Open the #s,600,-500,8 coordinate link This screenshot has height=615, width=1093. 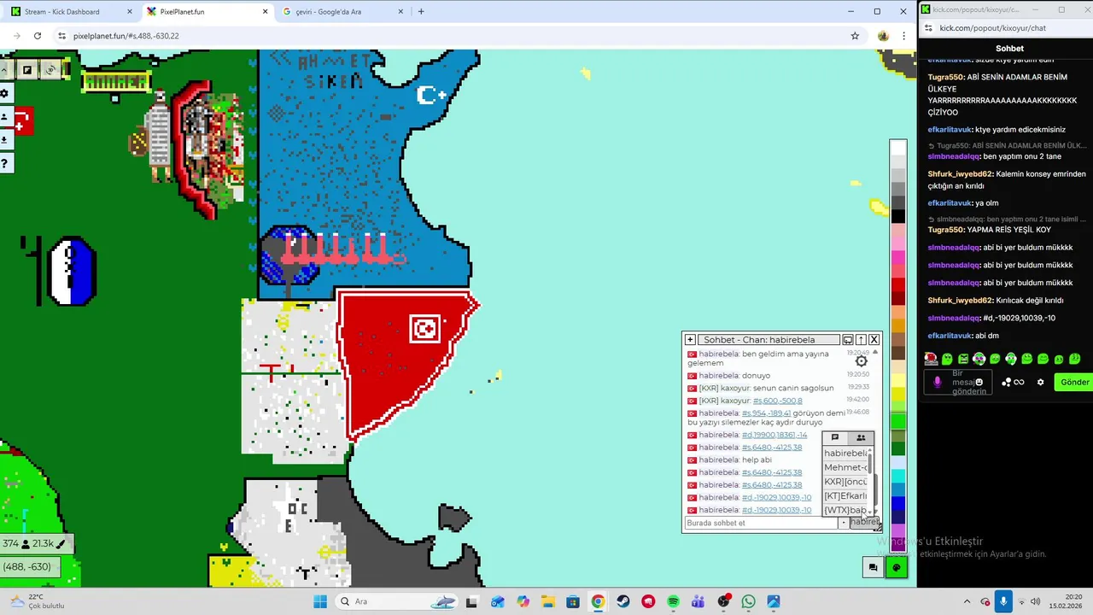click(777, 401)
